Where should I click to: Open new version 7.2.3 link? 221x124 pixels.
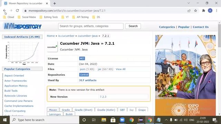coord(103,97)
